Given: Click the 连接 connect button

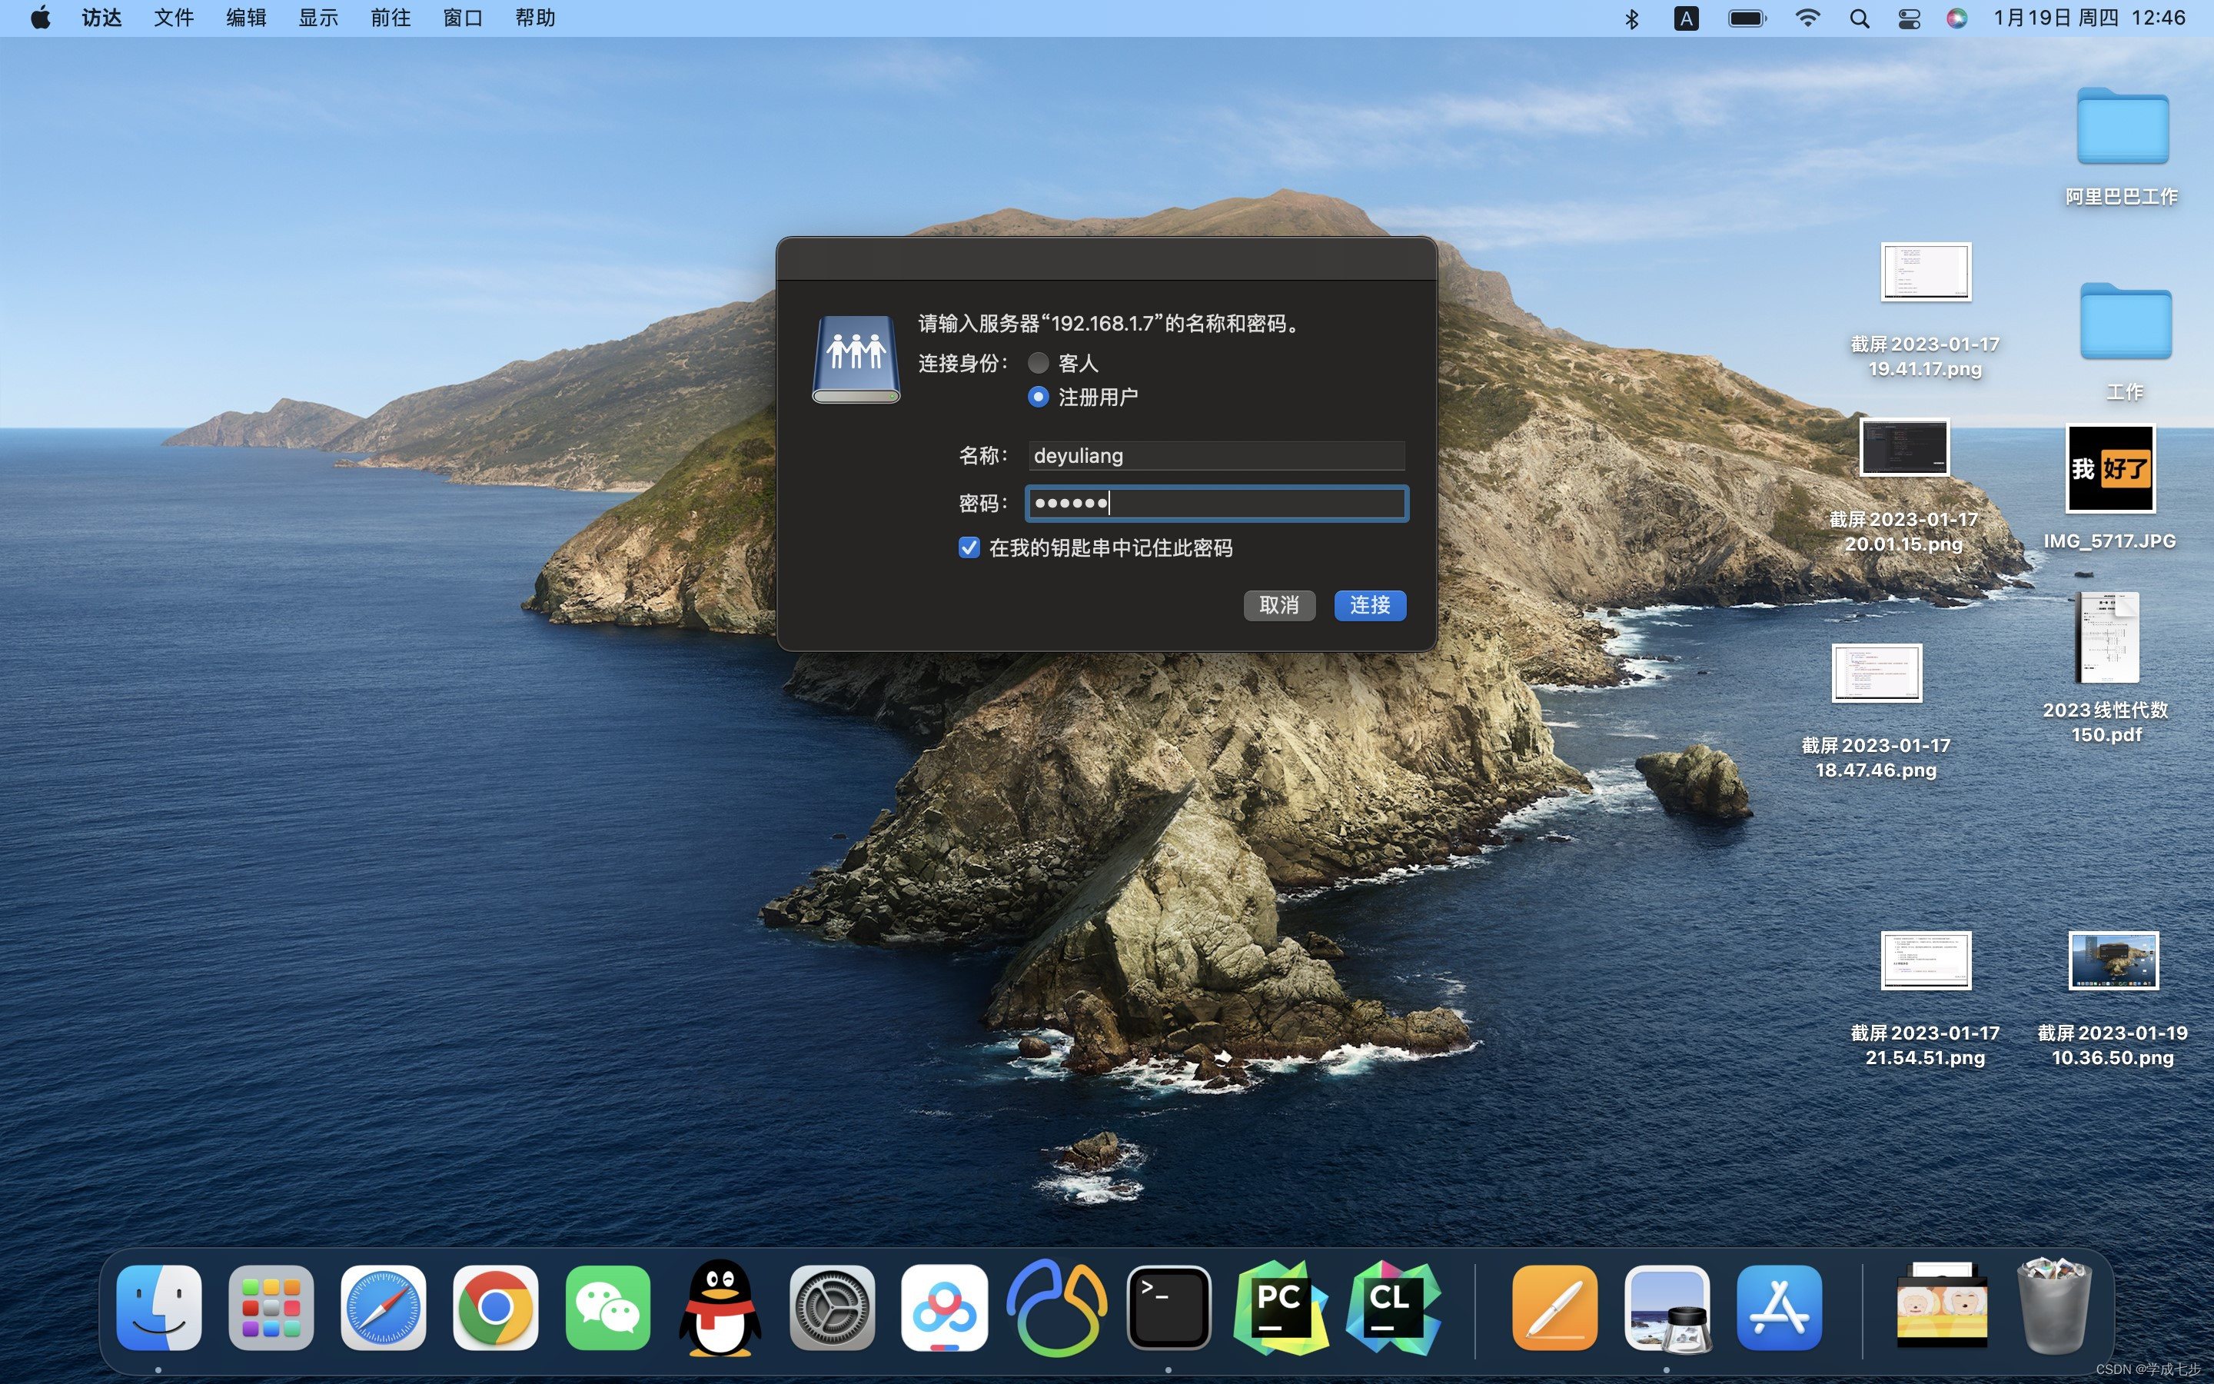Looking at the screenshot, I should 1370,605.
